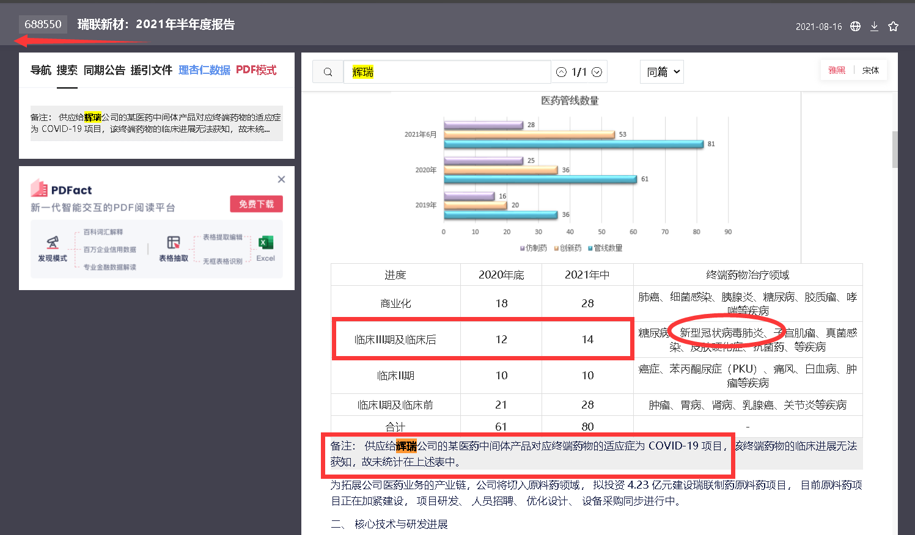
Task: Open the 援引文件 tab
Action: pos(152,70)
